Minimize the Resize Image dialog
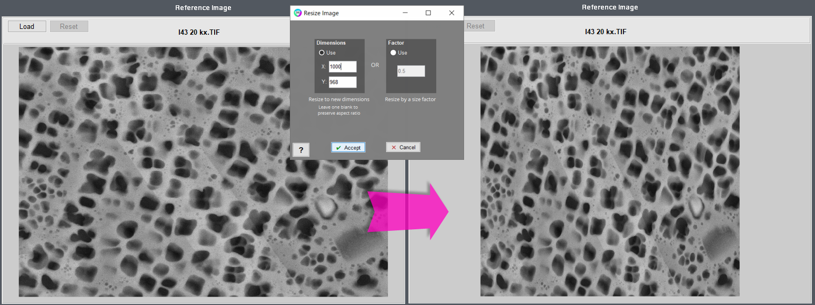 tap(405, 13)
